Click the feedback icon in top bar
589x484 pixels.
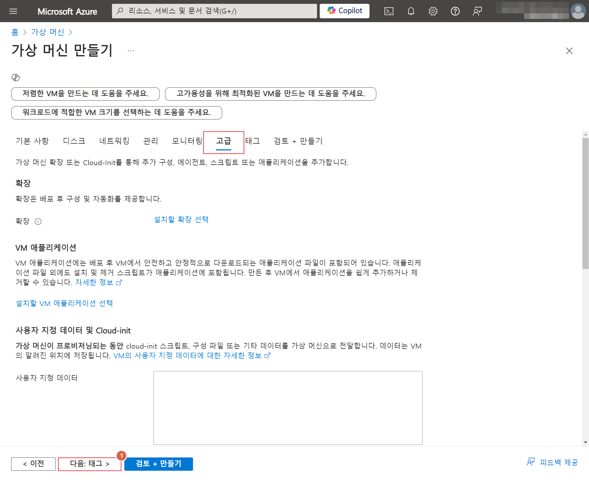(477, 11)
